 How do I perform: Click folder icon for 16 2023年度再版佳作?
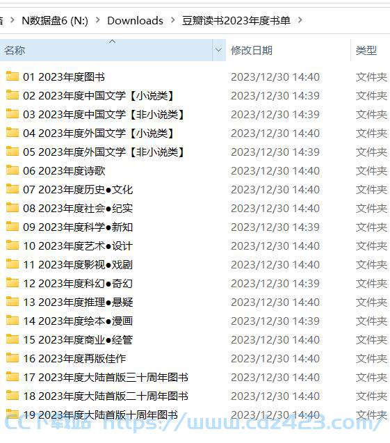12,358
